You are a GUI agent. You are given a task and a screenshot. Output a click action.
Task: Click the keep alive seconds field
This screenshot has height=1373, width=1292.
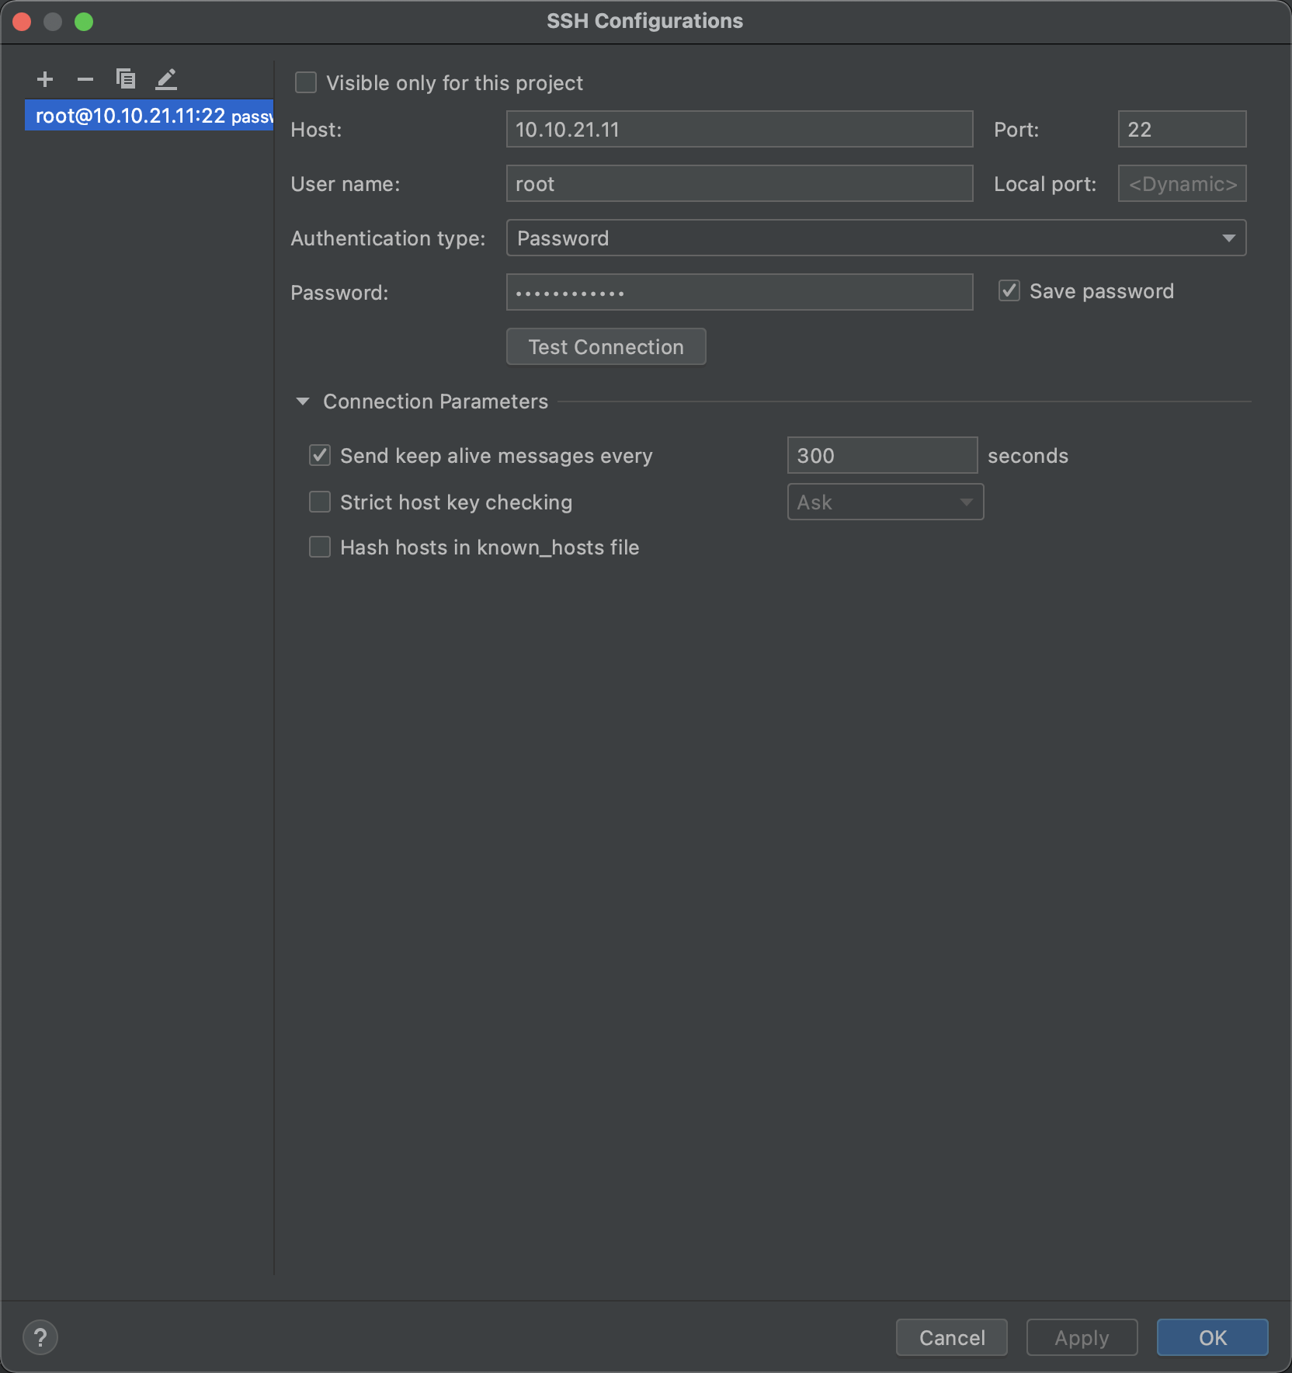click(x=882, y=456)
